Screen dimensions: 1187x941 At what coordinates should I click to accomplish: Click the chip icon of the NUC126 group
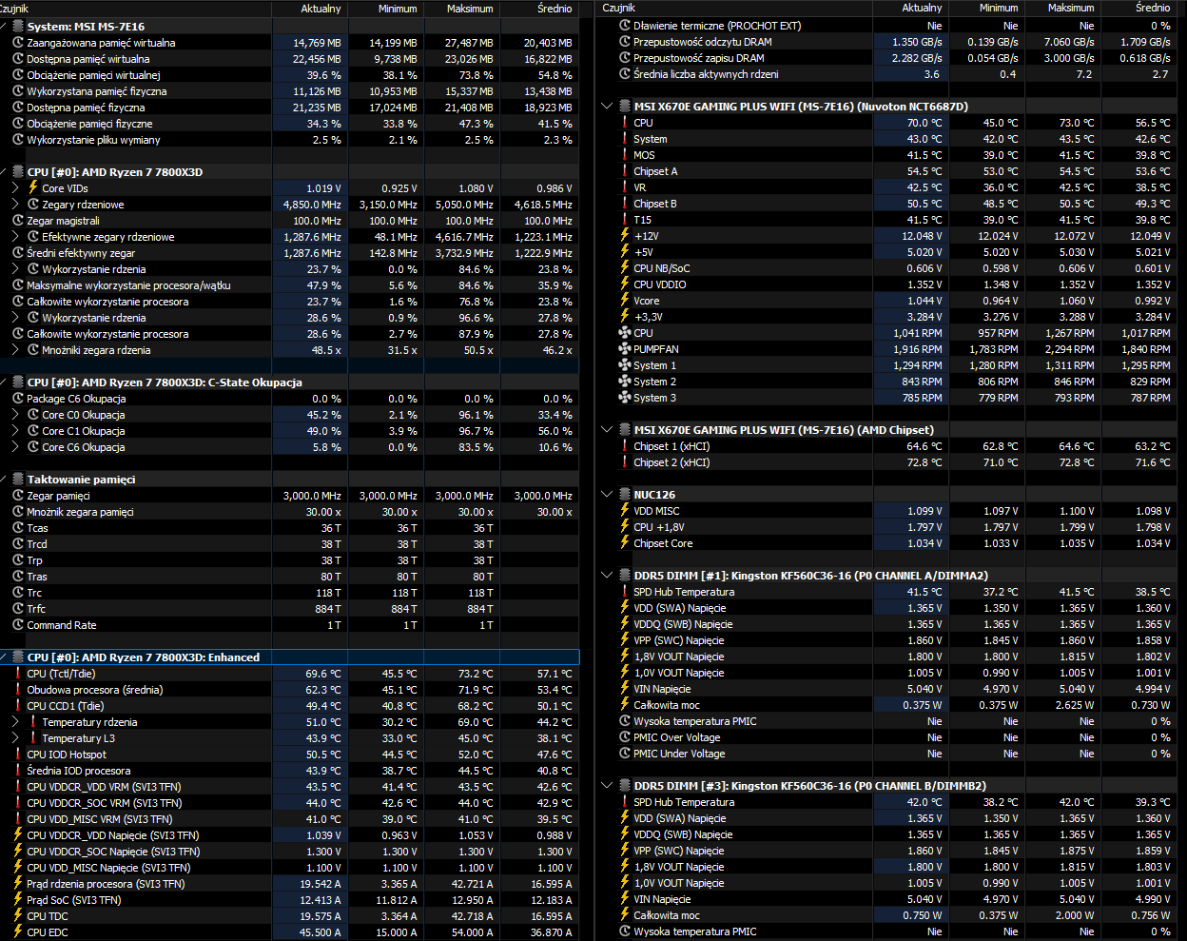pos(625,495)
